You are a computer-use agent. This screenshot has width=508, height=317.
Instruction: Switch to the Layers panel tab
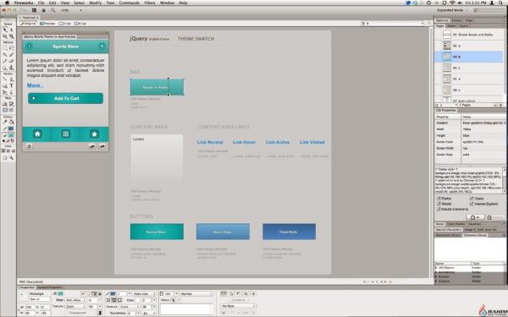click(x=463, y=26)
